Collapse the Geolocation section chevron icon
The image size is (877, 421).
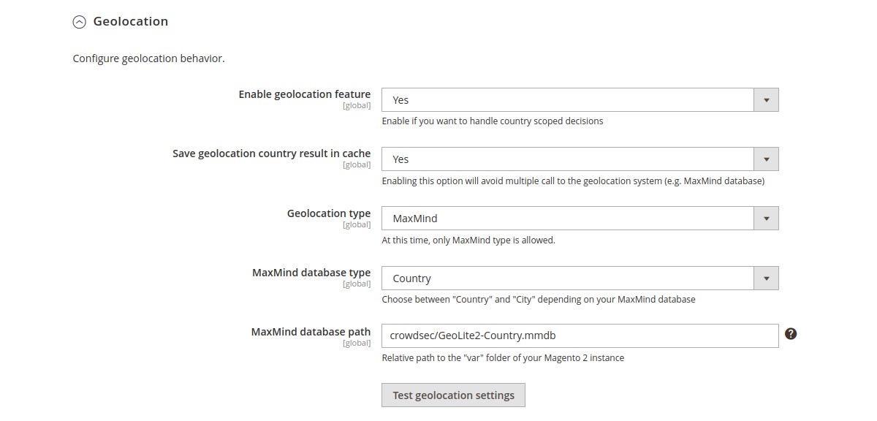79,23
